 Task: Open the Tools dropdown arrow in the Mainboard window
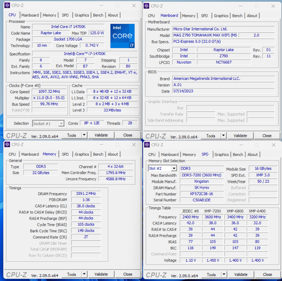pyautogui.click(x=223, y=136)
